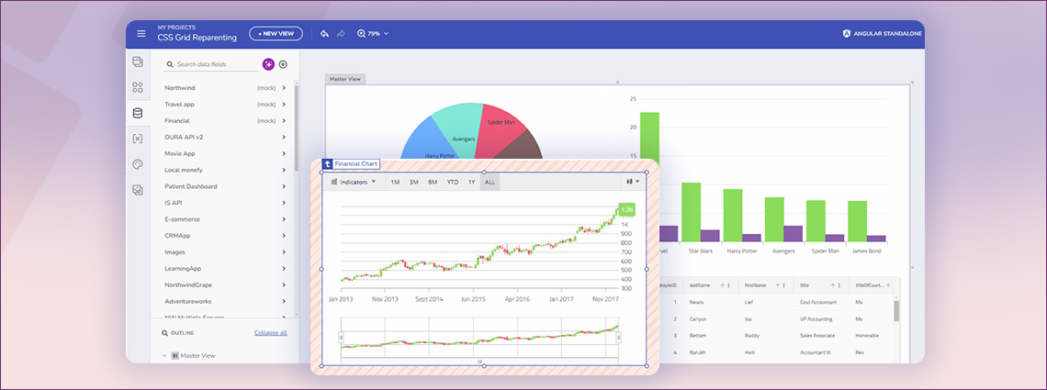Open the hamburger main menu
Image resolution: width=1047 pixels, height=390 pixels.
(141, 33)
